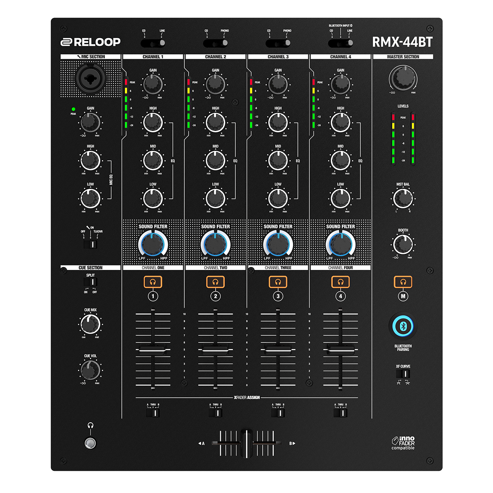Click the Cue Vol knob
The image size is (493, 493).
click(90, 370)
